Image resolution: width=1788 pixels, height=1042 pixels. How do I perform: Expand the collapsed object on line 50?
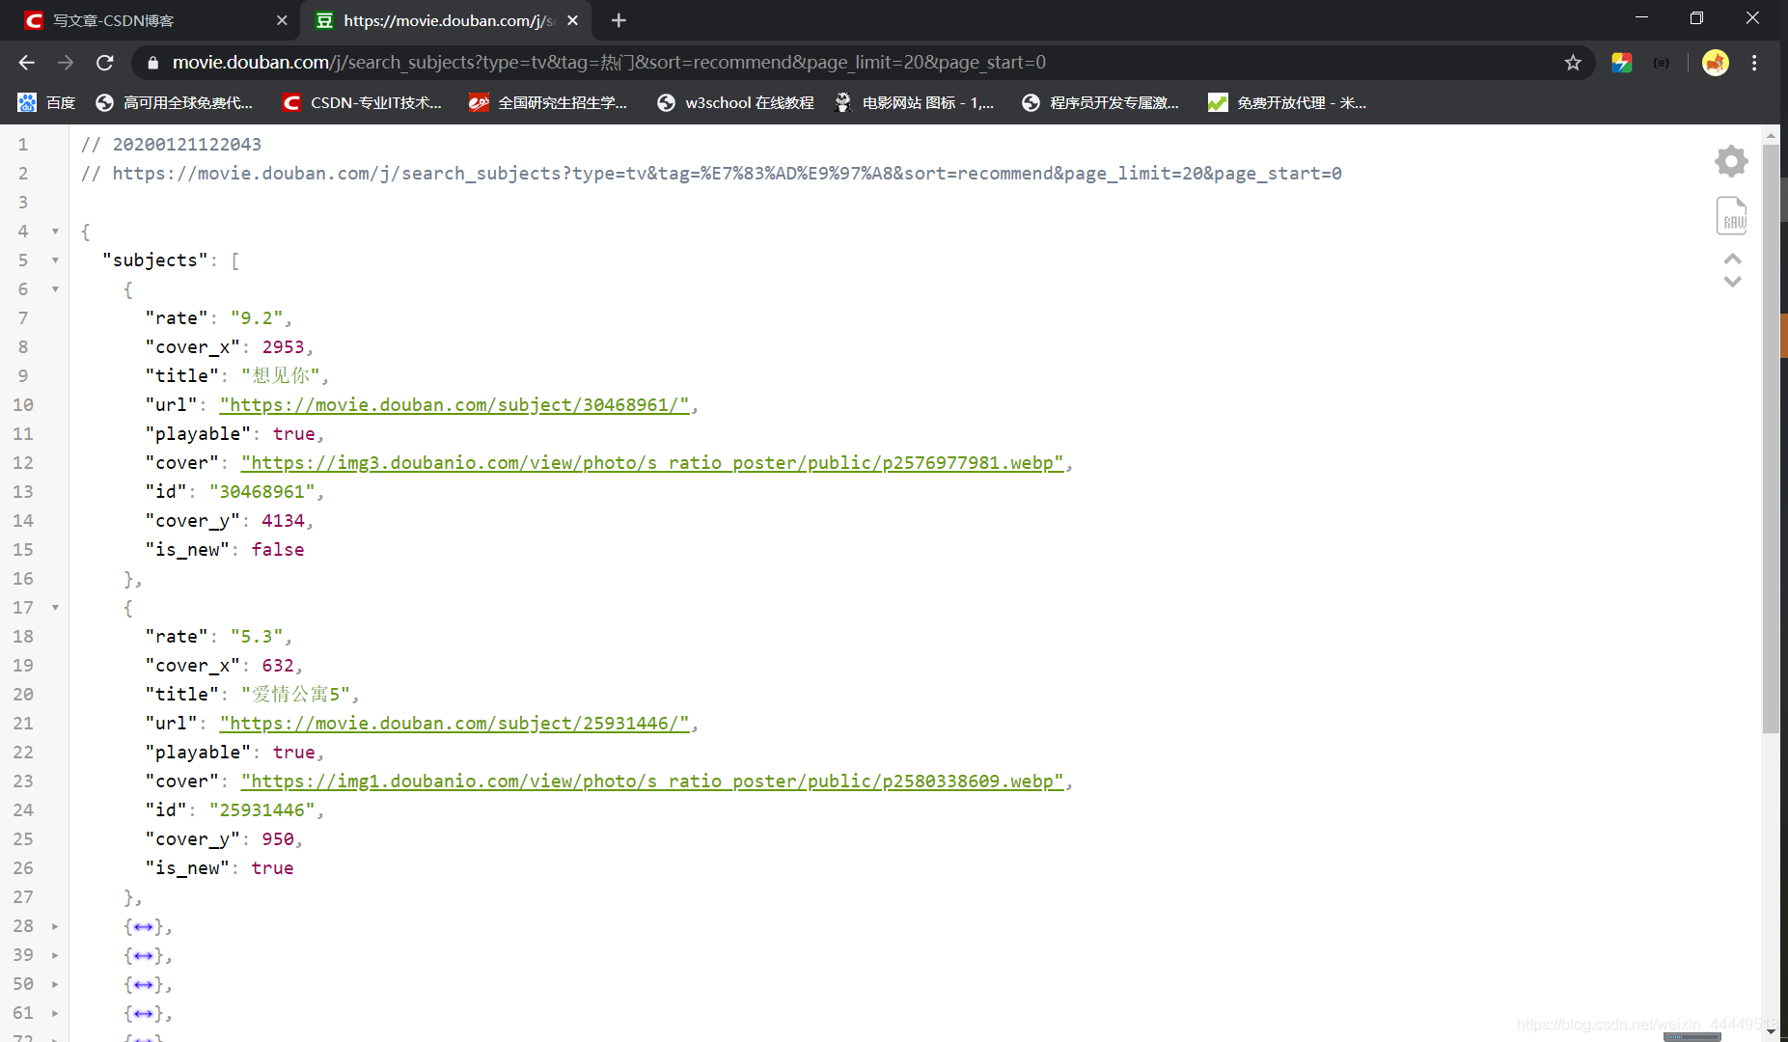point(55,984)
